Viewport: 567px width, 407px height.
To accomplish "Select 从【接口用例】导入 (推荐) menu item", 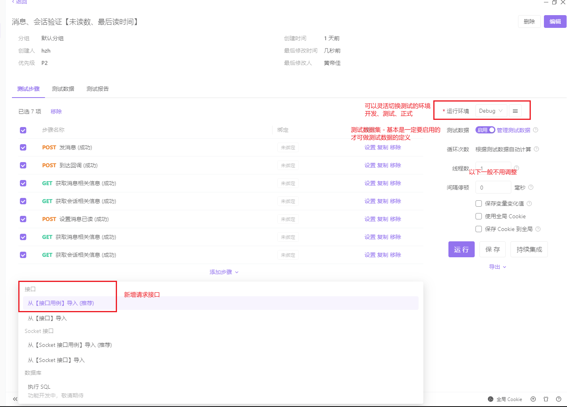I will click(220, 303).
